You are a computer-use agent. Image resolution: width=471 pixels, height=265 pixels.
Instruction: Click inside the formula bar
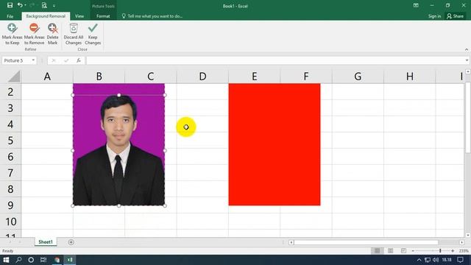point(275,60)
